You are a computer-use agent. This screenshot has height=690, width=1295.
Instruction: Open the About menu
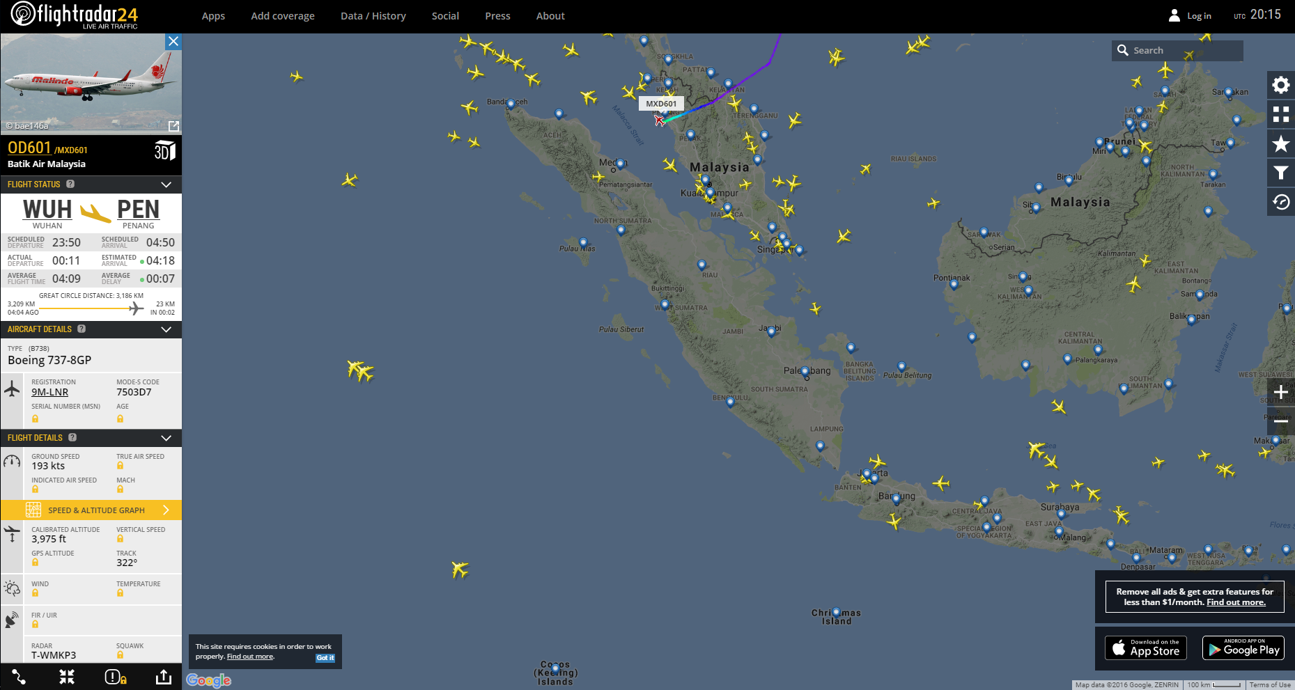[550, 16]
